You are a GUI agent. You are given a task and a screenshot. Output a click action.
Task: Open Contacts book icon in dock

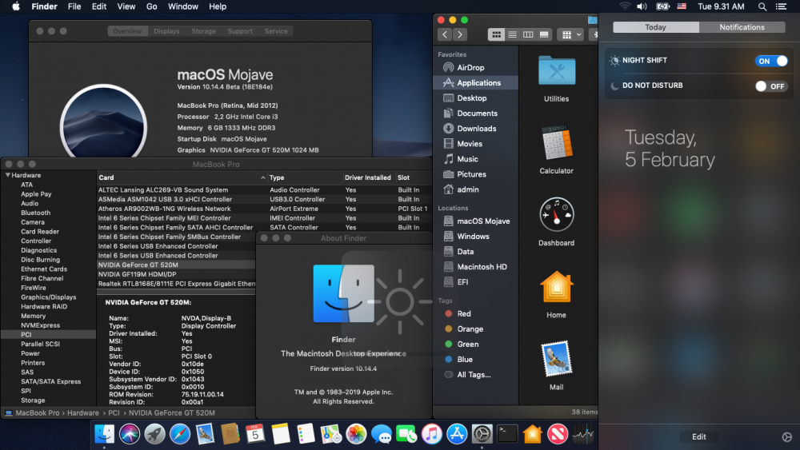230,434
